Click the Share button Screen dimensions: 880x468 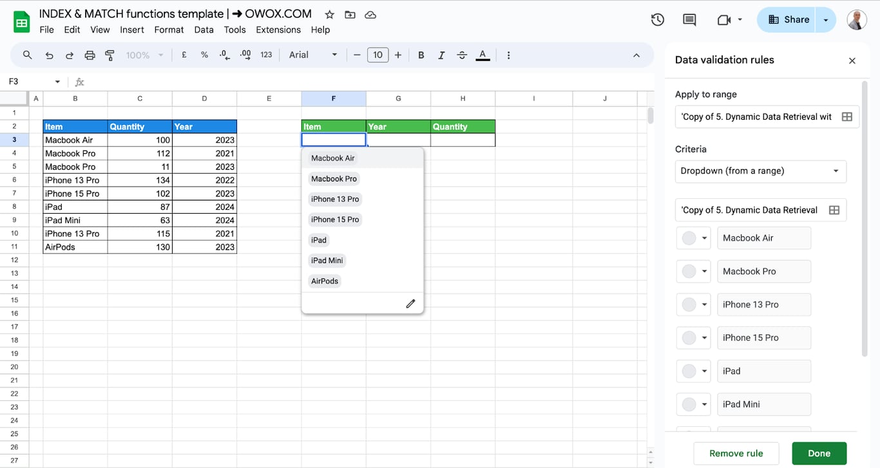(787, 20)
